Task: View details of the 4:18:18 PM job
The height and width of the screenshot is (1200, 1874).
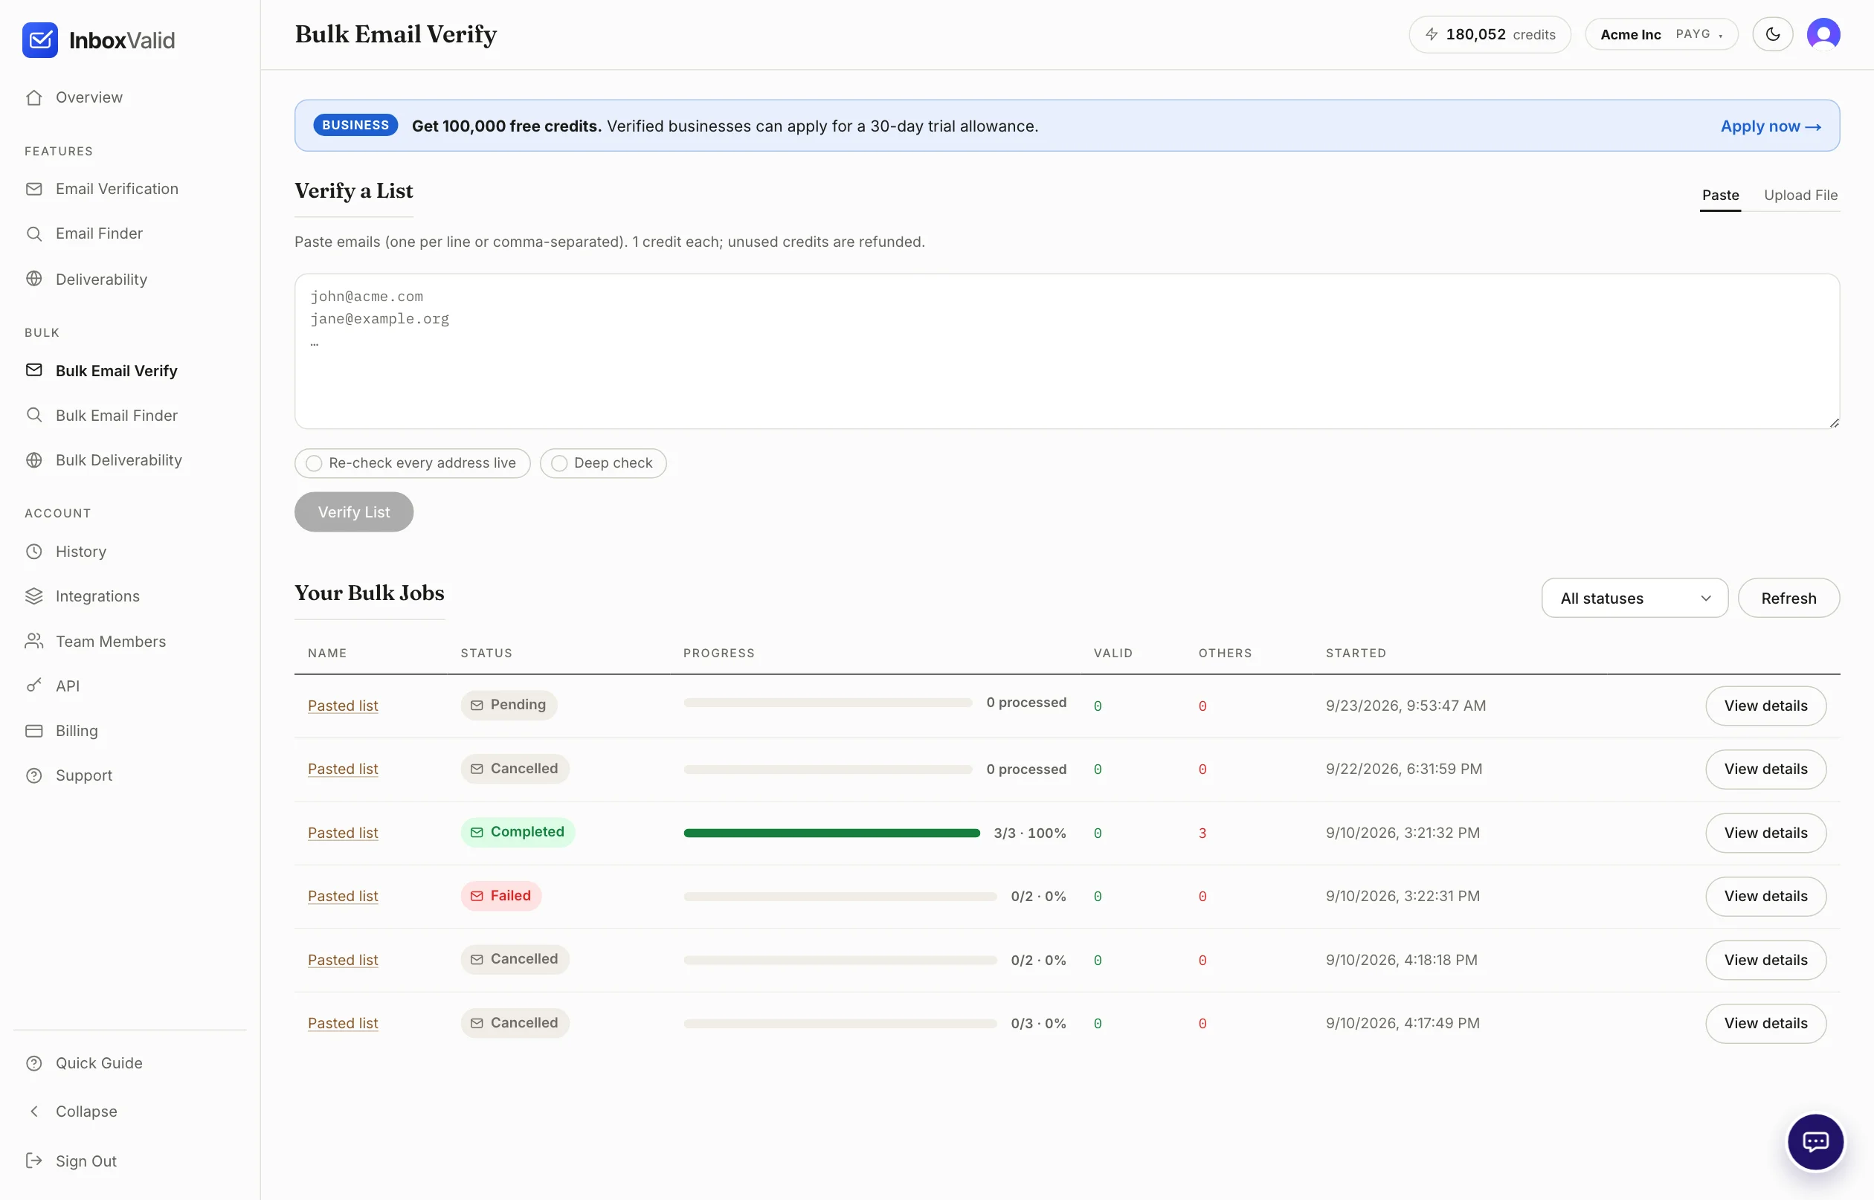Action: 1765,961
